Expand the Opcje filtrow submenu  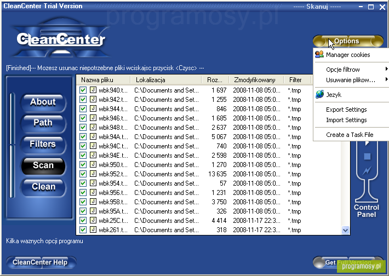(x=352, y=70)
